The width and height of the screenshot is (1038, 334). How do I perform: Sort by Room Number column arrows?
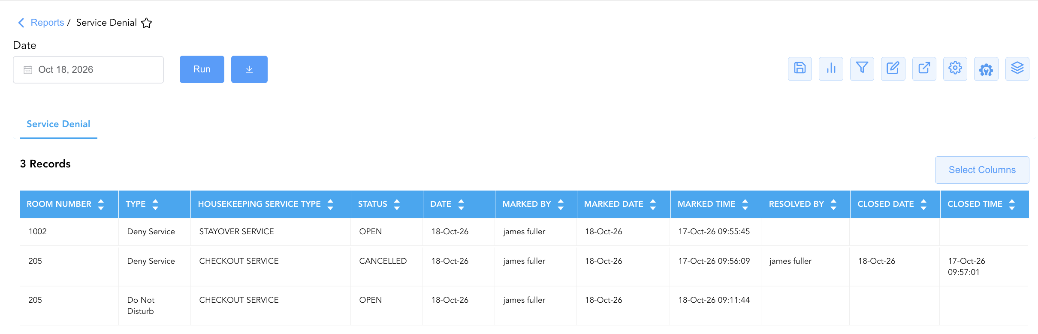pos(101,204)
